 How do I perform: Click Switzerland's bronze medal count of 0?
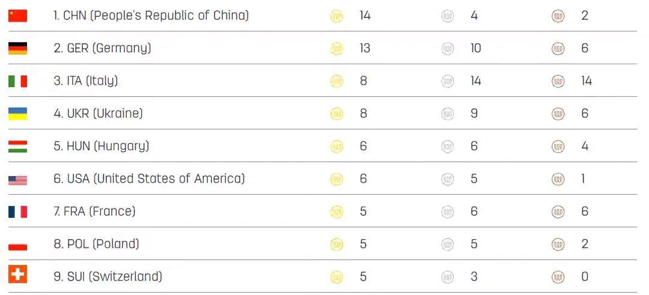pos(585,277)
